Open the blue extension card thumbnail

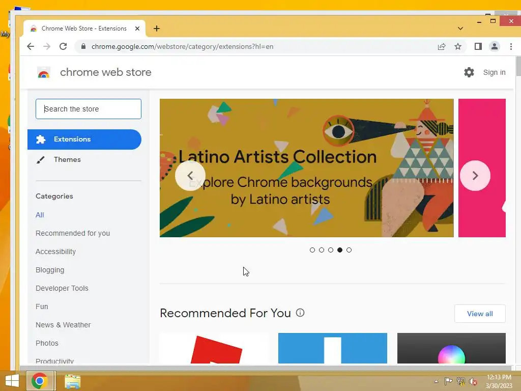click(x=333, y=348)
